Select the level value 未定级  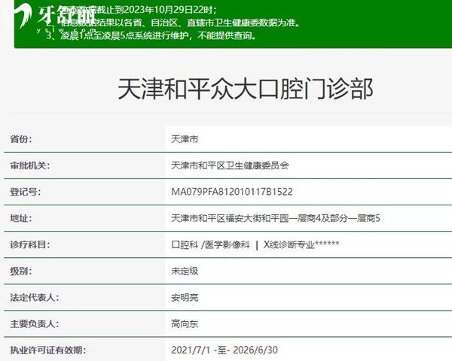185,272
